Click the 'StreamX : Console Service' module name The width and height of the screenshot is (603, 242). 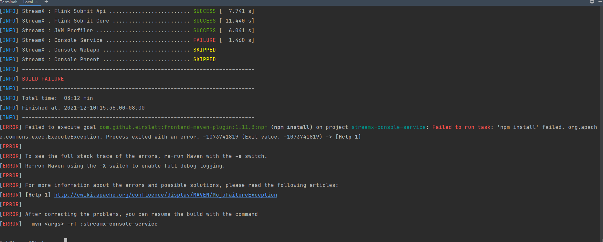(62, 40)
